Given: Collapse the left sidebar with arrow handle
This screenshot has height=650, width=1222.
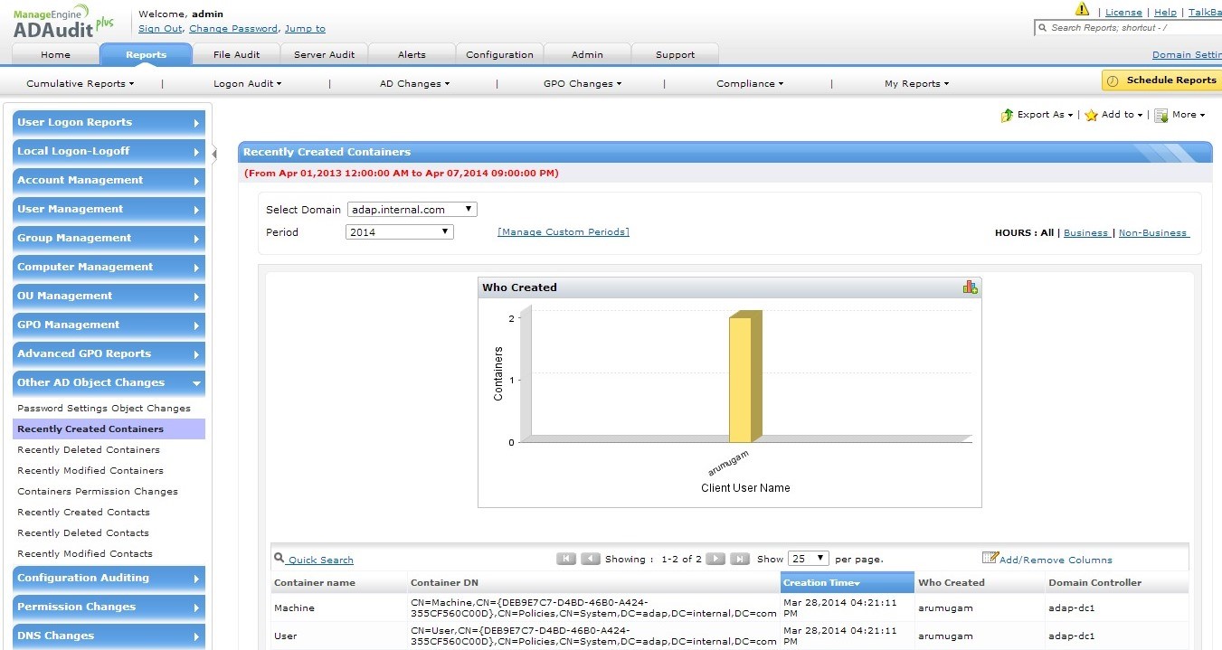Looking at the screenshot, I should [214, 154].
